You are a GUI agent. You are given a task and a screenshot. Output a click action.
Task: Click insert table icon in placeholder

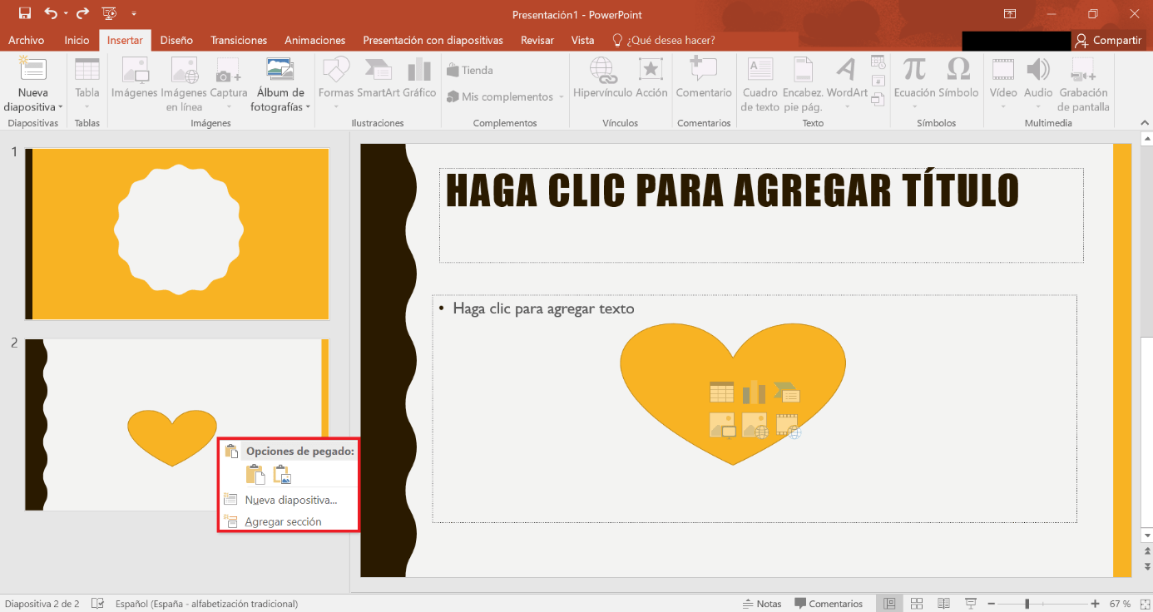click(x=721, y=392)
